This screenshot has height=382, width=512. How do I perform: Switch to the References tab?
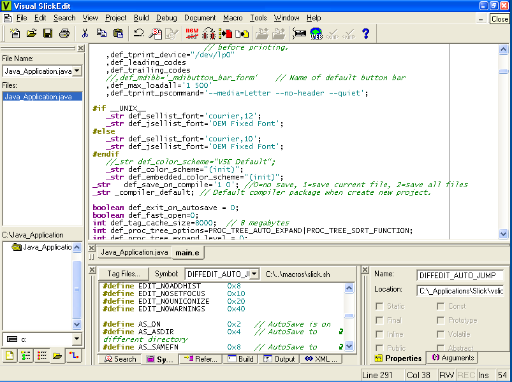pos(200,359)
